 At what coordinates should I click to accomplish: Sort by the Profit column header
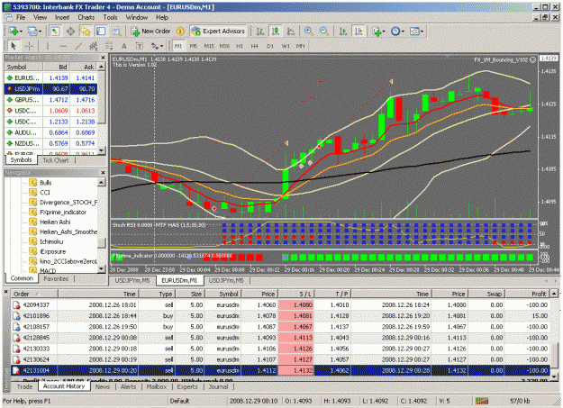point(527,294)
